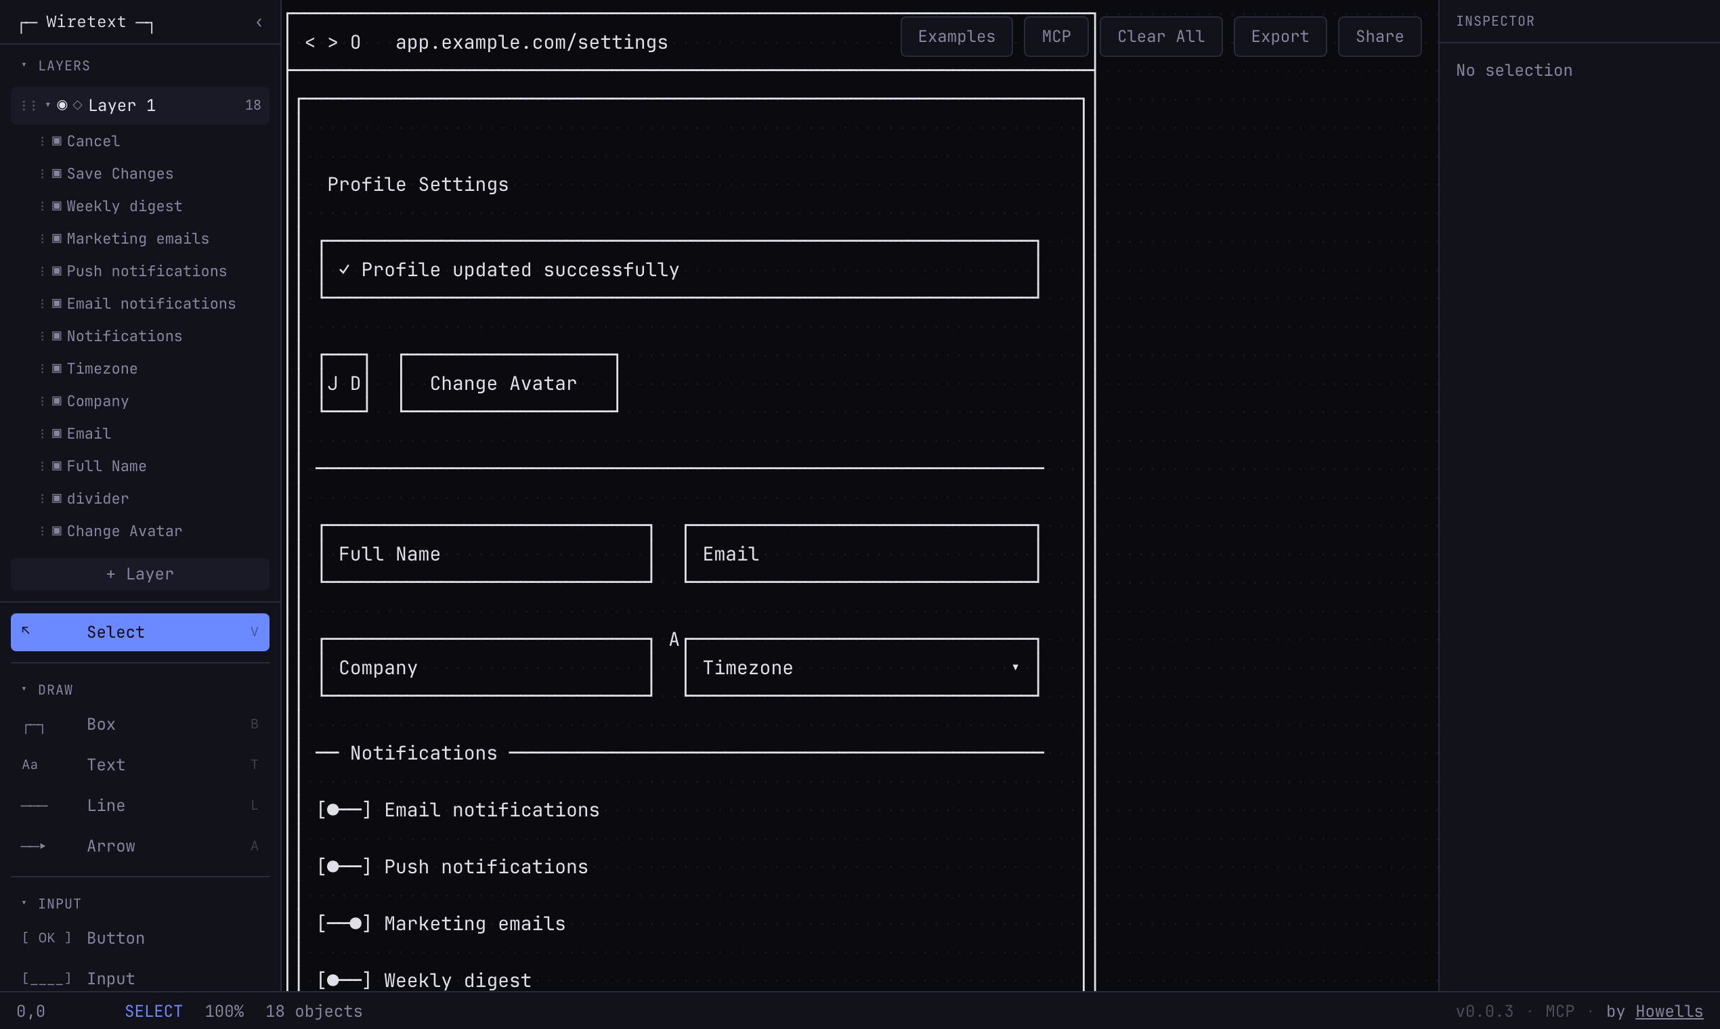Click the Full Name input box on canvas

pyautogui.click(x=486, y=553)
